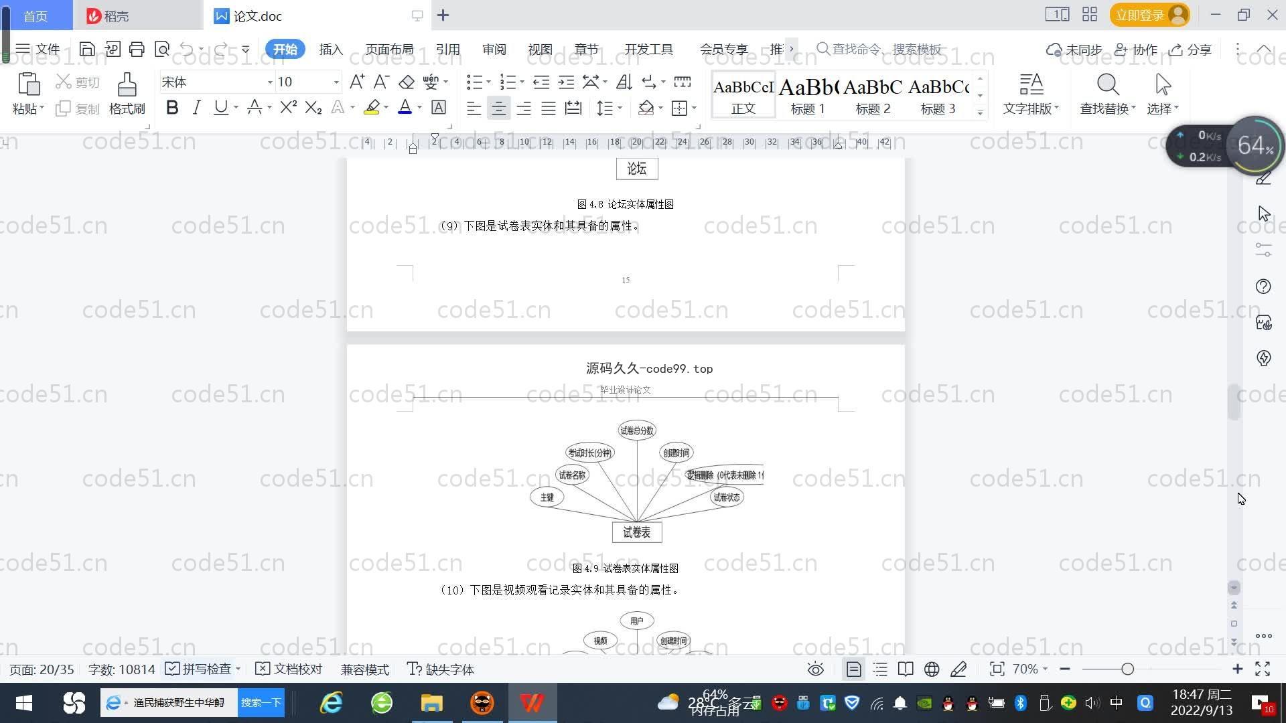
Task: Click the command search box
Action: pyautogui.click(x=879, y=50)
